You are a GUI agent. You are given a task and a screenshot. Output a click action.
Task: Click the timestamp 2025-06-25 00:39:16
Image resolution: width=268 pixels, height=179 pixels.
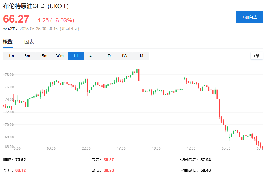[39, 29]
